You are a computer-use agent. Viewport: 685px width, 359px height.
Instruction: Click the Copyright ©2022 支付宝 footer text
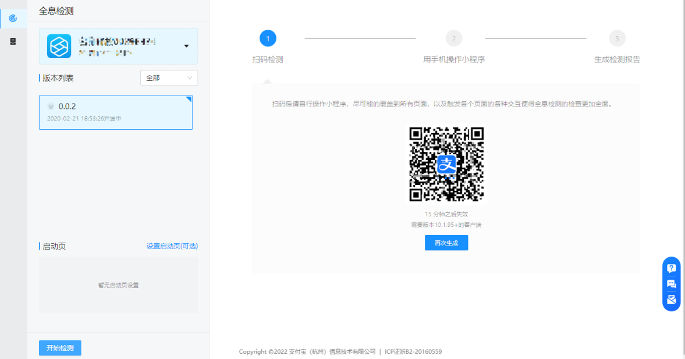point(307,351)
